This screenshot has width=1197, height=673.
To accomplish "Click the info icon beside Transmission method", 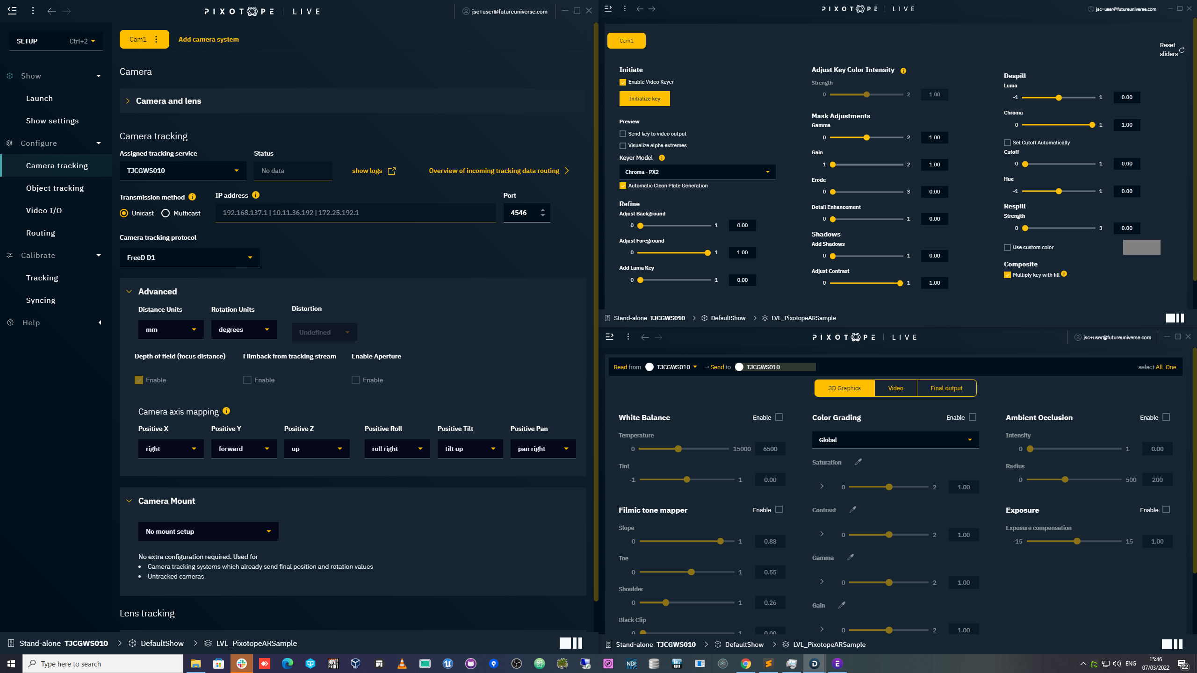I will (x=192, y=197).
